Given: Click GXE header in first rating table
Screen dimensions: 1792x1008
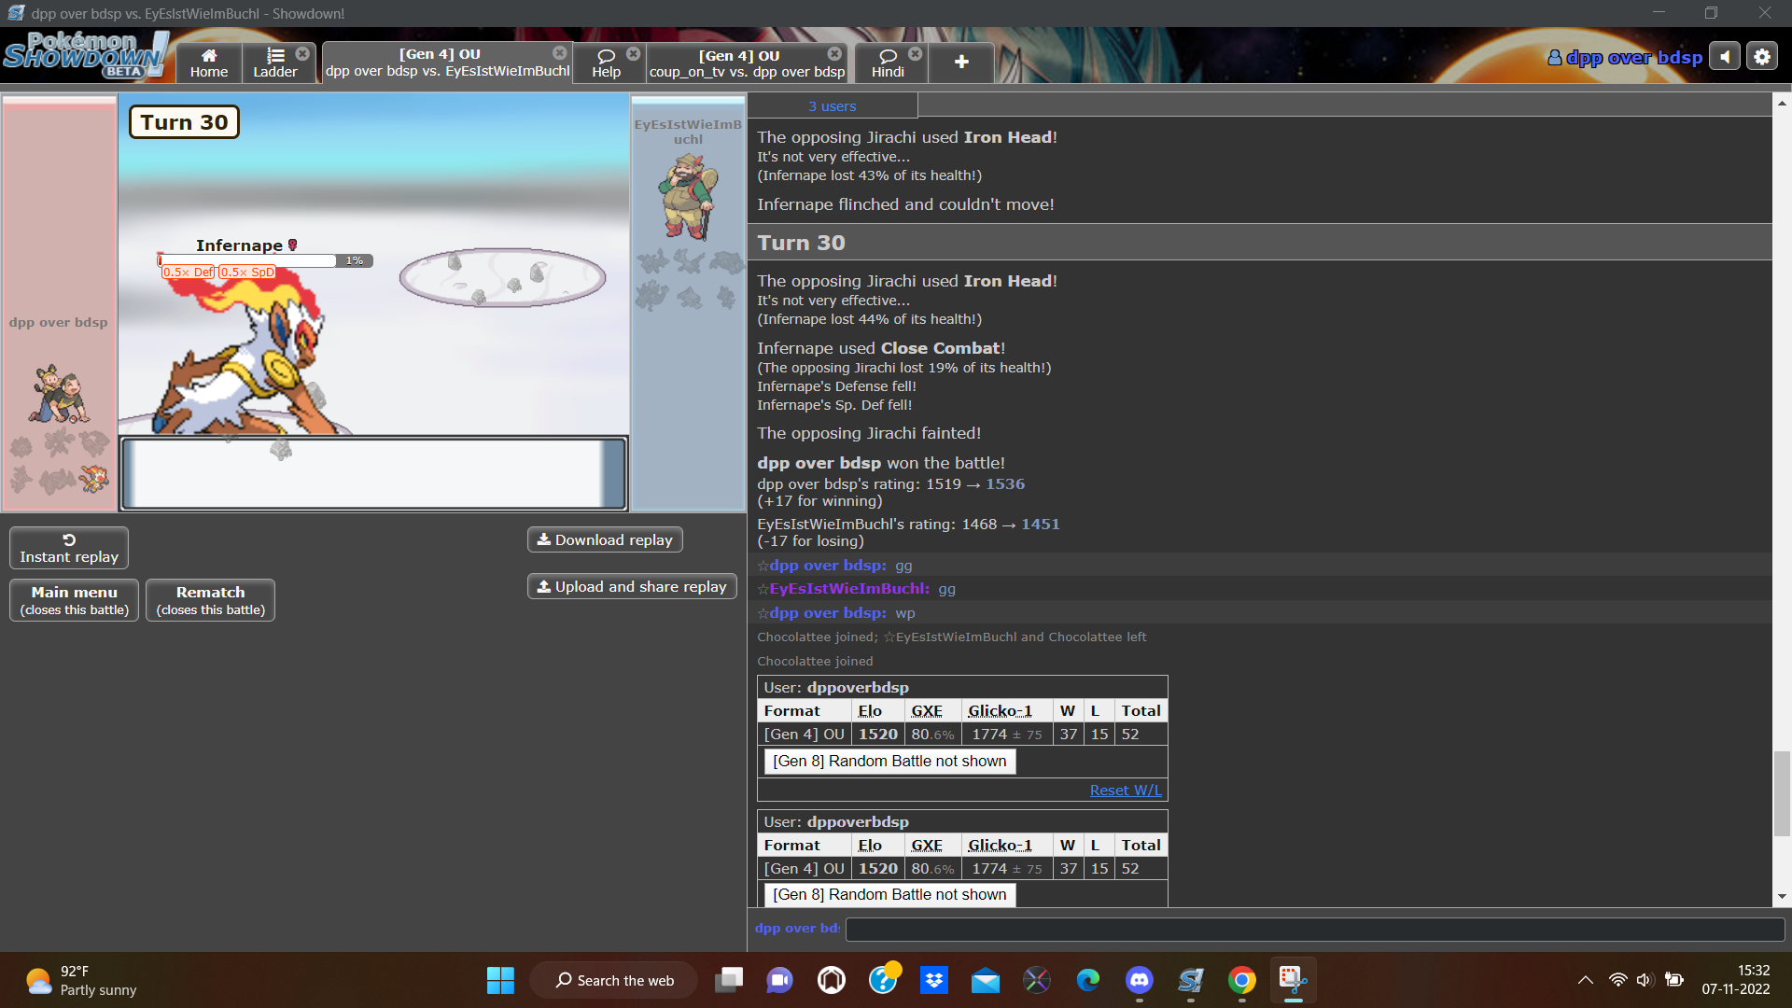Looking at the screenshot, I should (x=927, y=711).
